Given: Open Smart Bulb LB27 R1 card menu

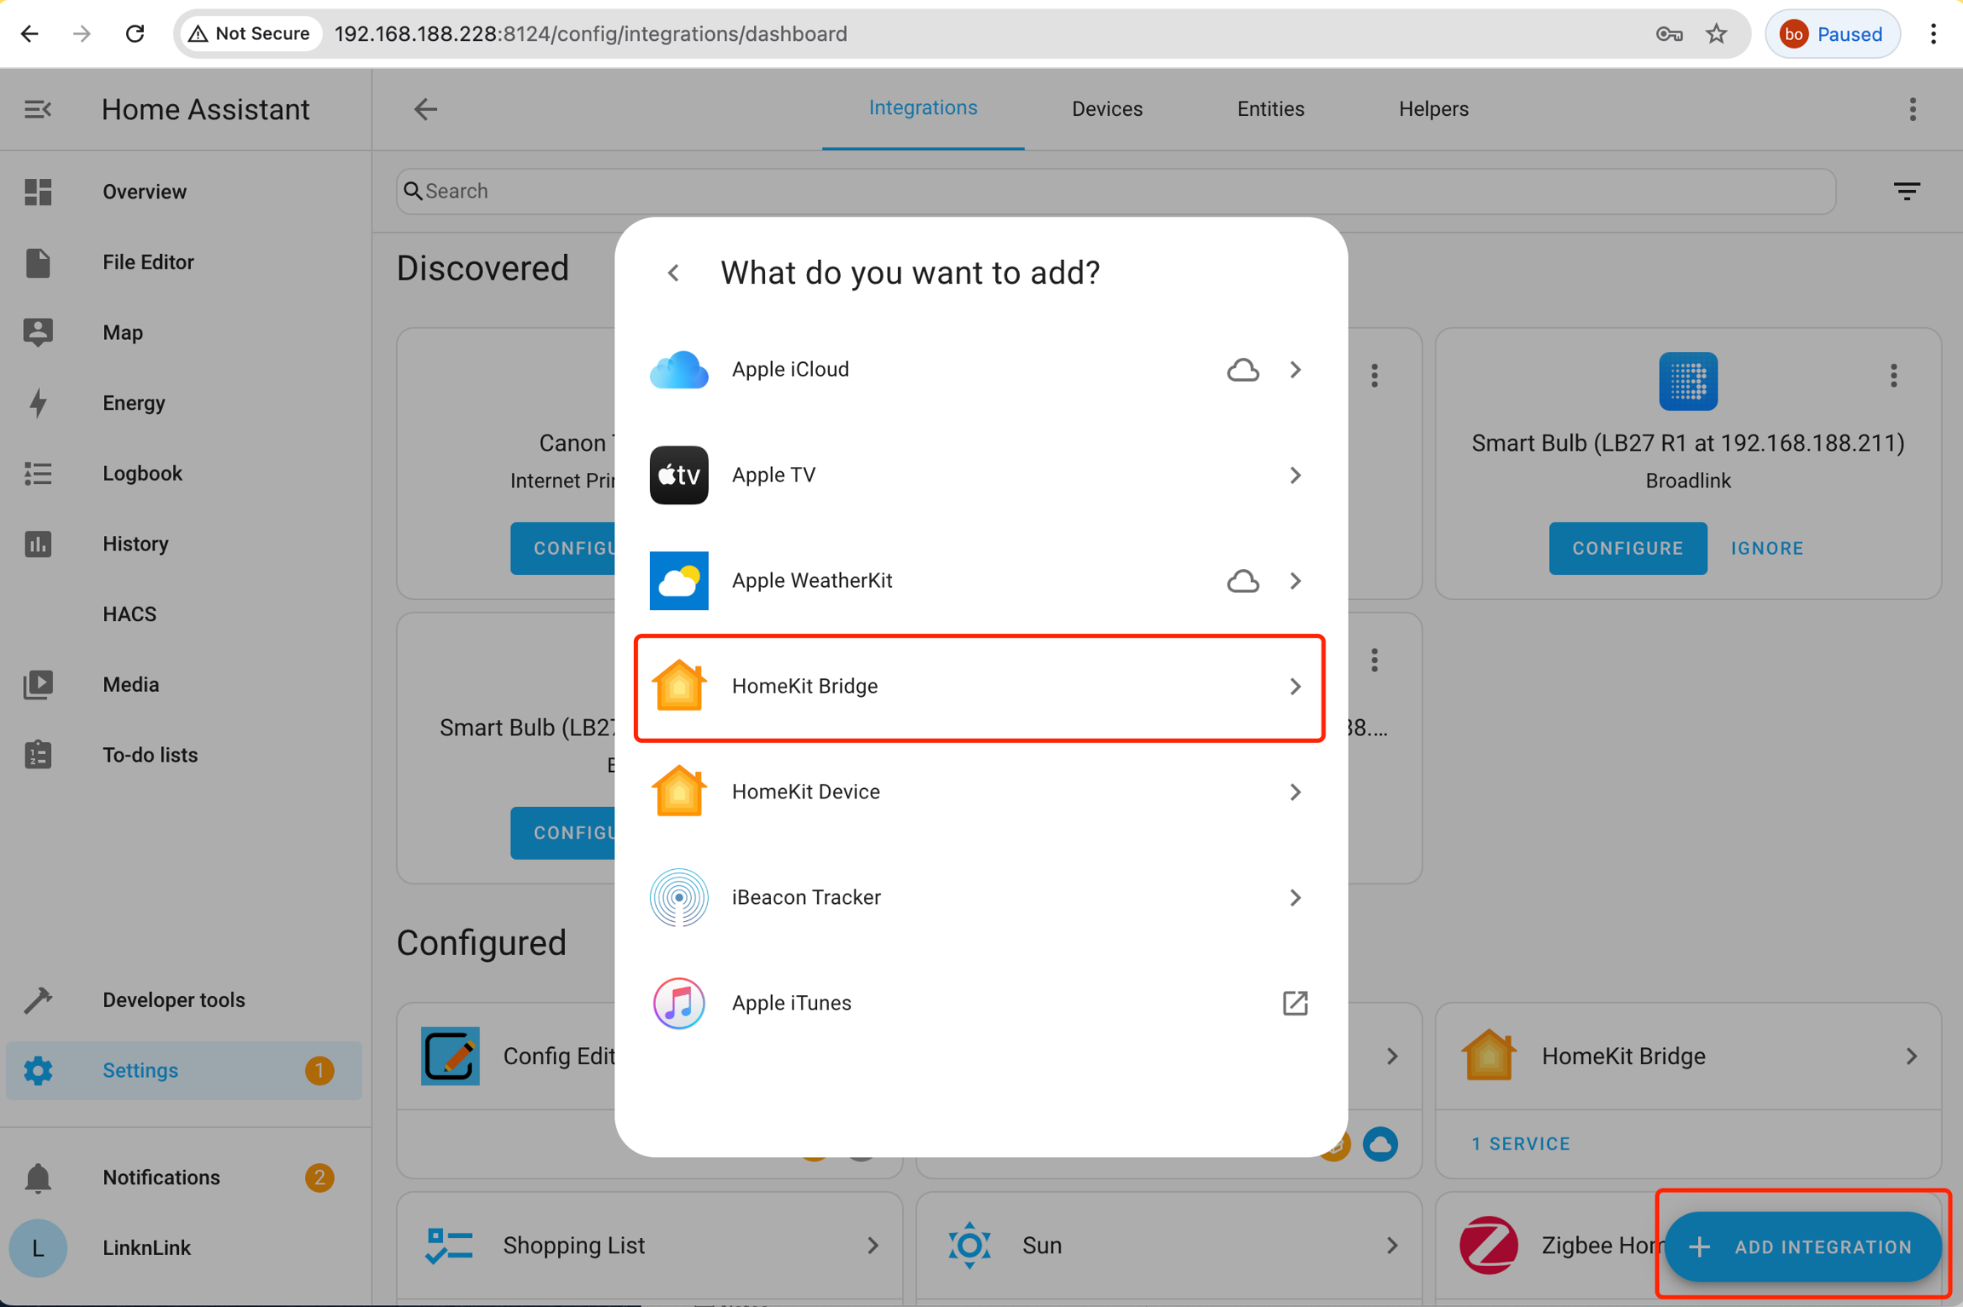Looking at the screenshot, I should [x=1893, y=376].
